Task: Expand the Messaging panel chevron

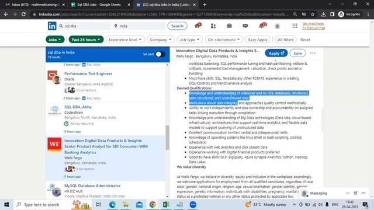Action: tap(363, 193)
